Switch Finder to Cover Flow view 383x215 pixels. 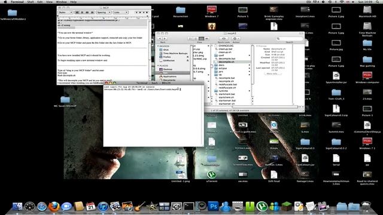(x=206, y=38)
